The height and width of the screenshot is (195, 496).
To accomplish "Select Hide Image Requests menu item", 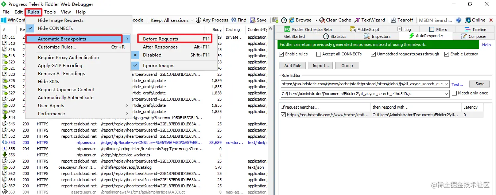I will point(79,20).
